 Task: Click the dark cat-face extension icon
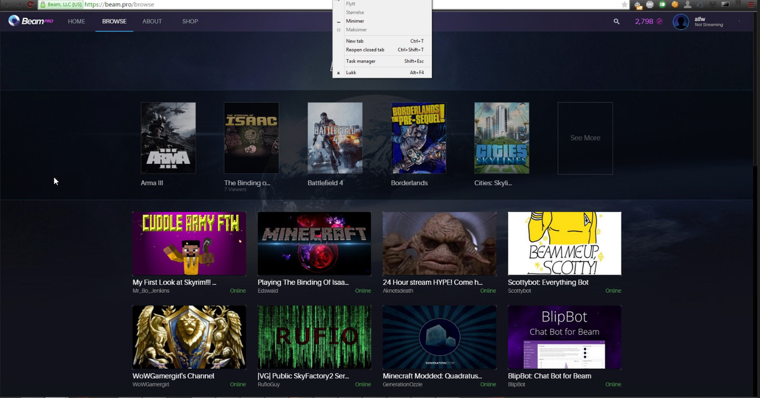pyautogui.click(x=712, y=4)
